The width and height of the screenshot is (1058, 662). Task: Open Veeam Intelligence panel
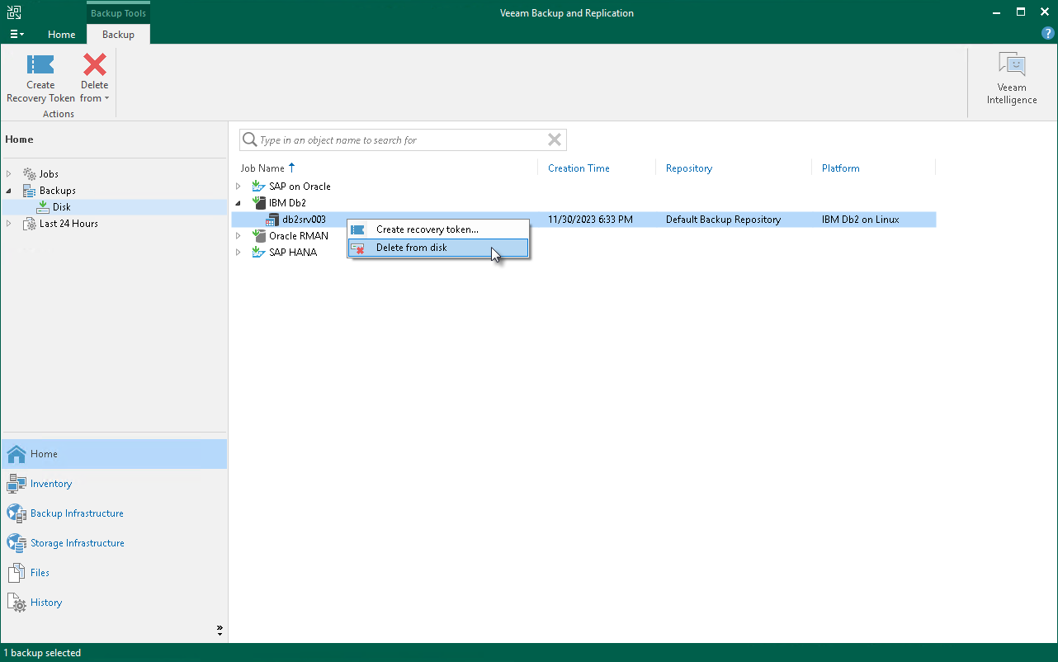click(x=1012, y=78)
